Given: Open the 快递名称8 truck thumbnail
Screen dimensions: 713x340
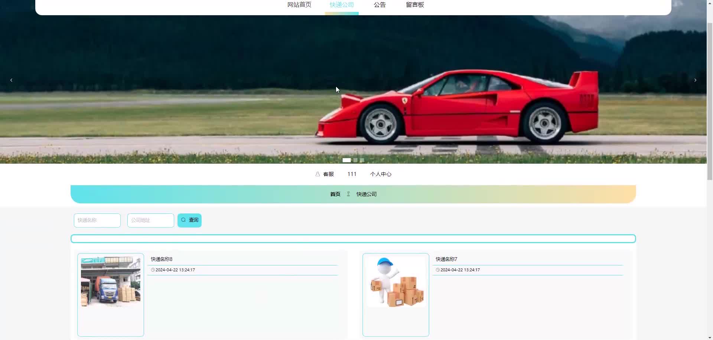Looking at the screenshot, I should pyautogui.click(x=111, y=281).
